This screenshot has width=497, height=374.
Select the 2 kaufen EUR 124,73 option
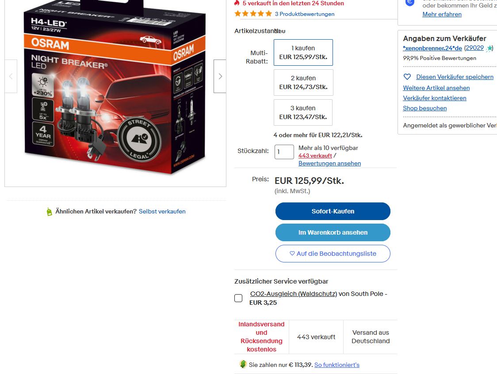tap(303, 82)
